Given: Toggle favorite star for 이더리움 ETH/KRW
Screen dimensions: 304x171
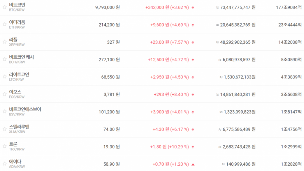Looking at the screenshot, I should point(4,24).
